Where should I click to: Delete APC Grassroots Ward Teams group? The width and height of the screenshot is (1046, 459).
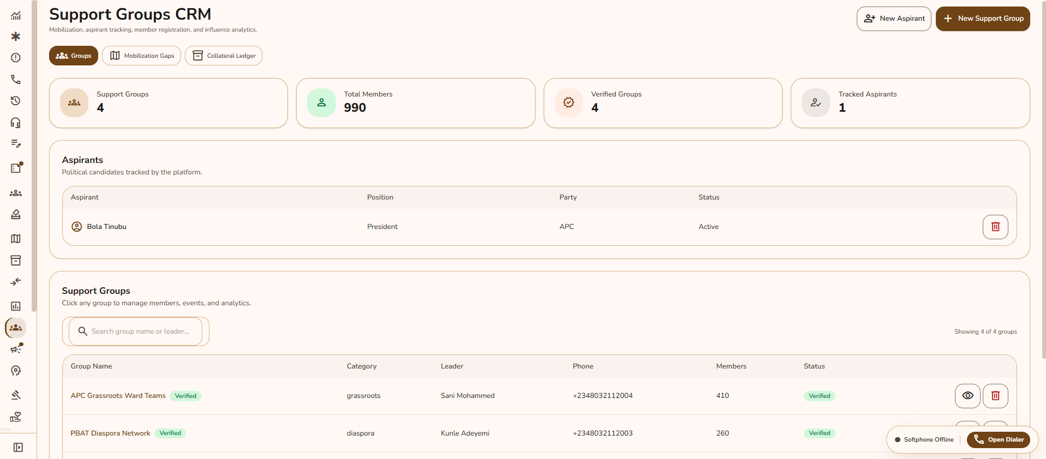tap(995, 396)
